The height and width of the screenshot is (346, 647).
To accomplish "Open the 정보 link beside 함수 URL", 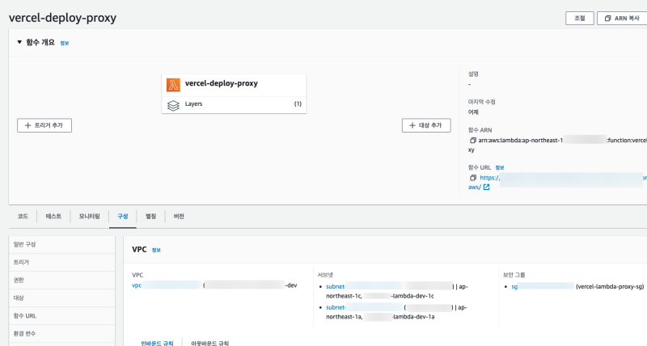I will coord(500,168).
